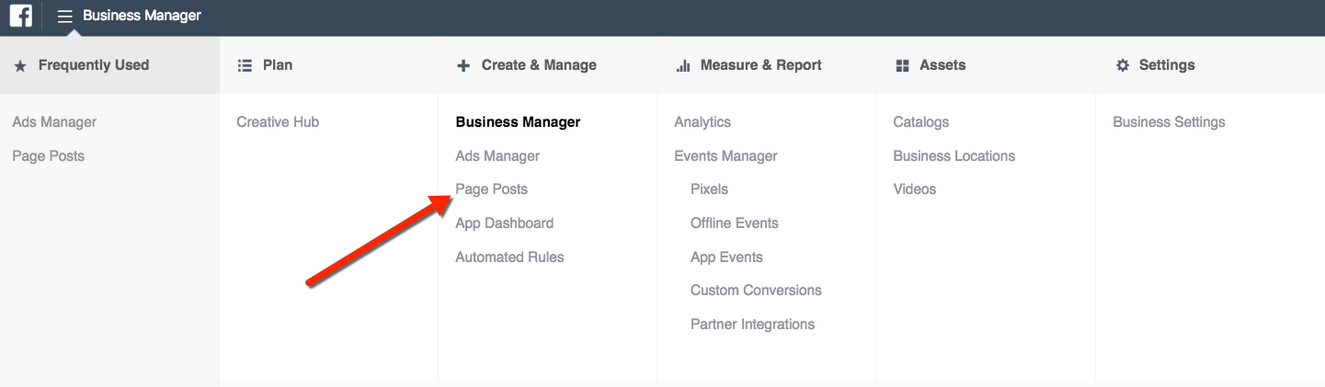This screenshot has width=1325, height=387.
Task: Click the Create & Manage heading text
Action: 539,65
